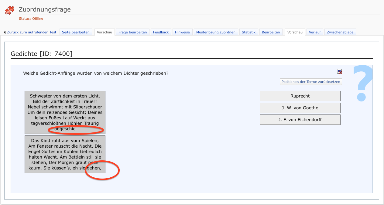
Task: Click the JS disabled icon
Action: tap(339, 71)
